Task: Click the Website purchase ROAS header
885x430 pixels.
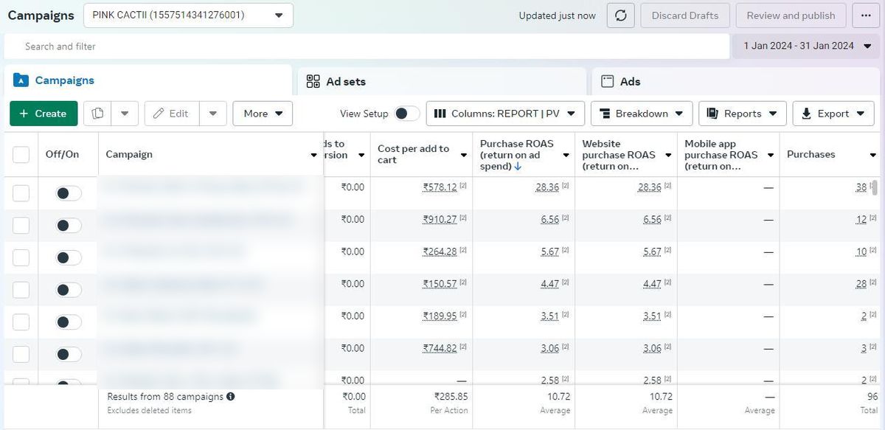Action: (618, 155)
